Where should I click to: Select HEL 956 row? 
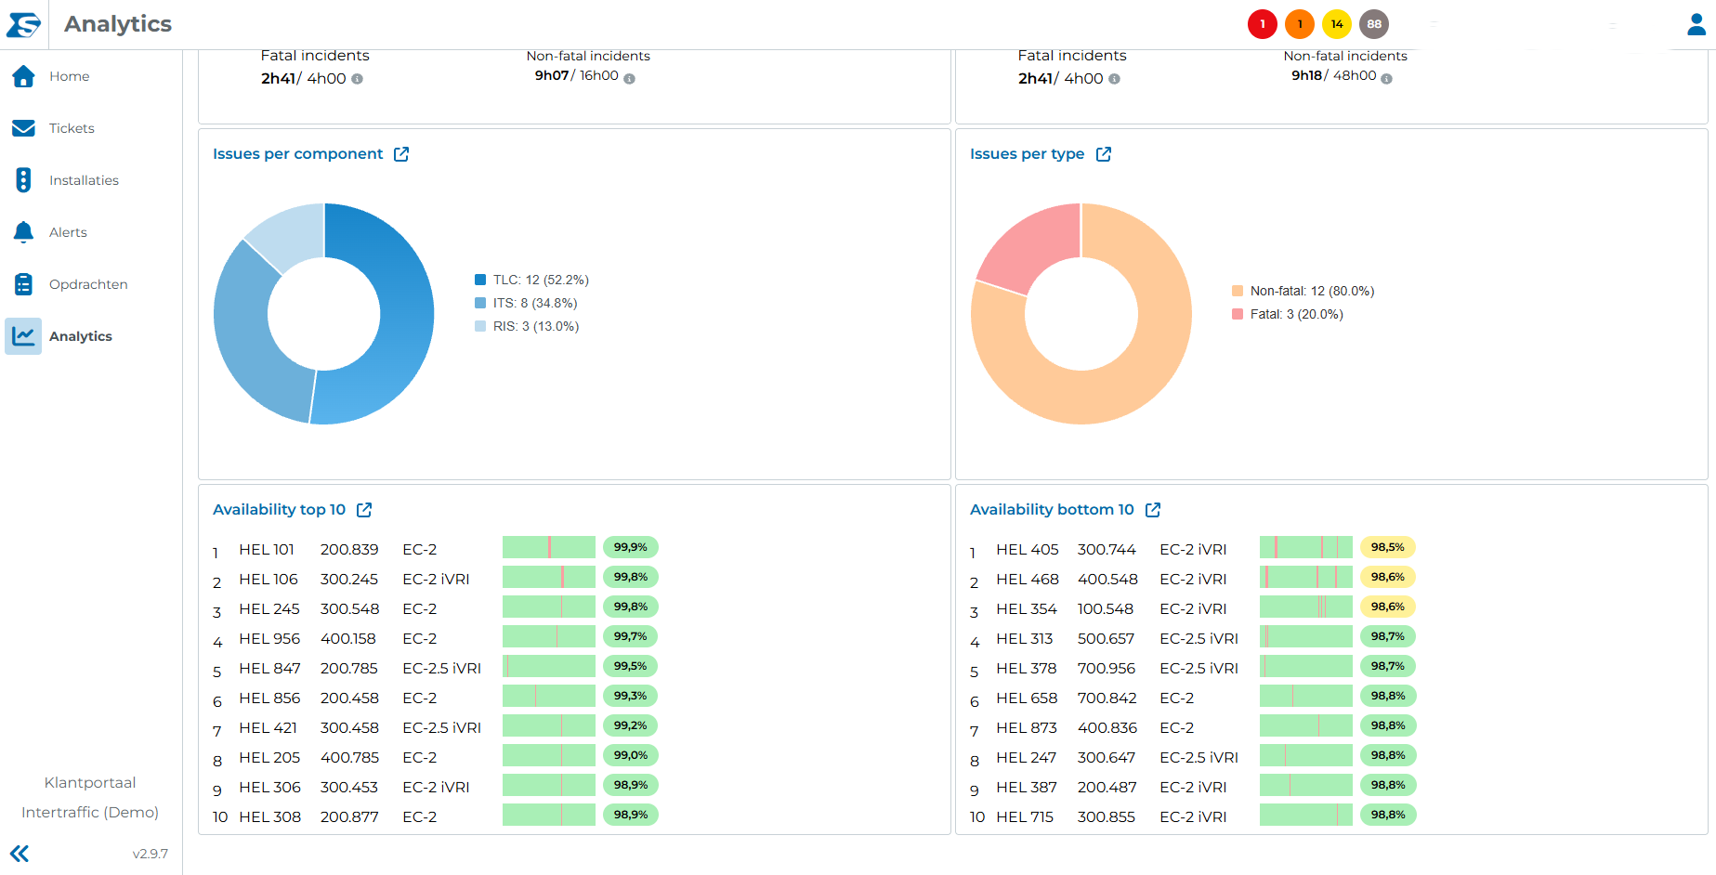point(435,638)
